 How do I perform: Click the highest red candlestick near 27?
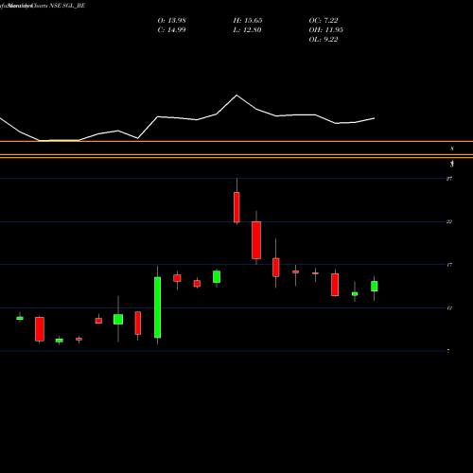[236, 207]
